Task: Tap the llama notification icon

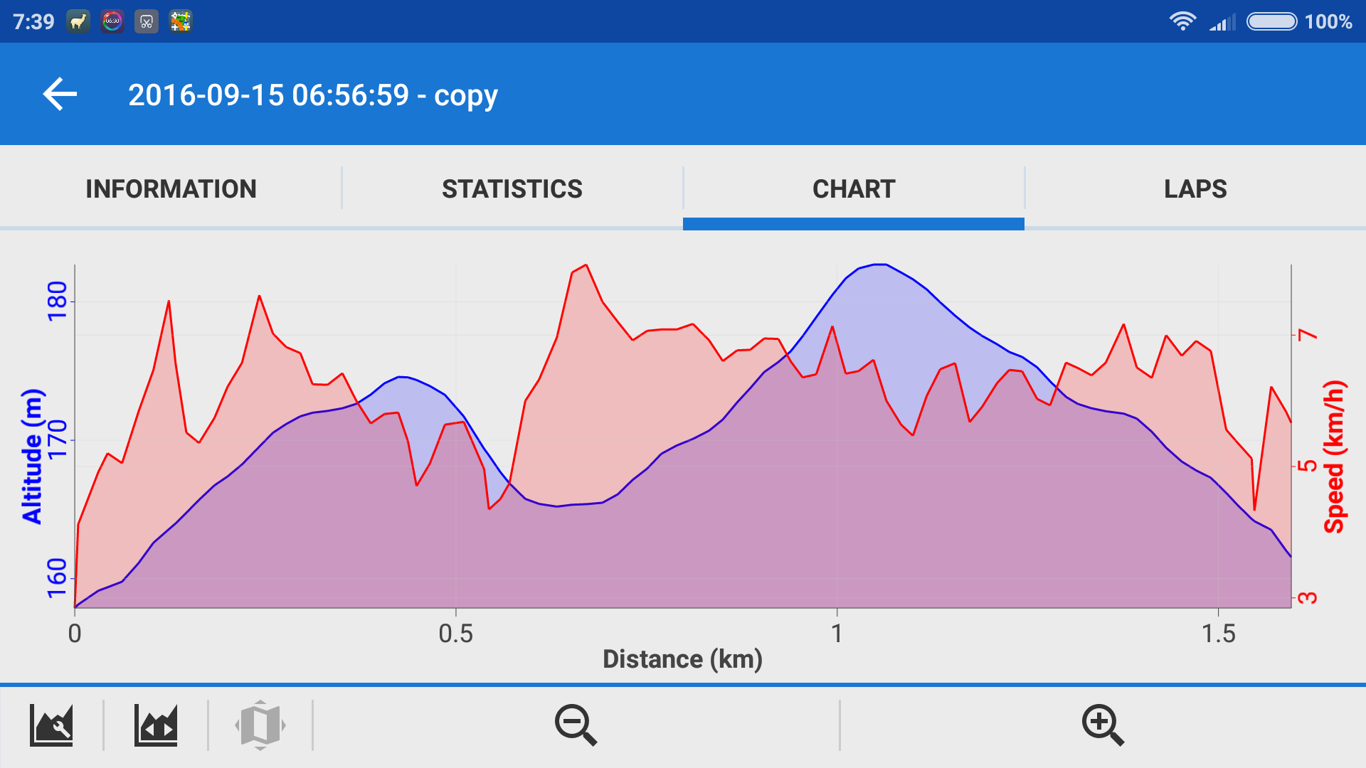Action: click(78, 21)
